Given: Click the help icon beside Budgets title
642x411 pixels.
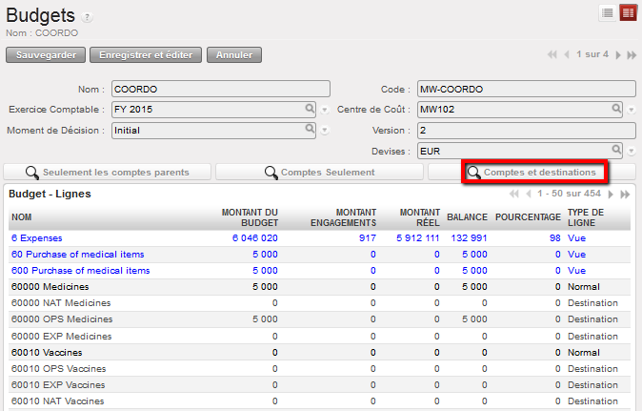Looking at the screenshot, I should 88,17.
